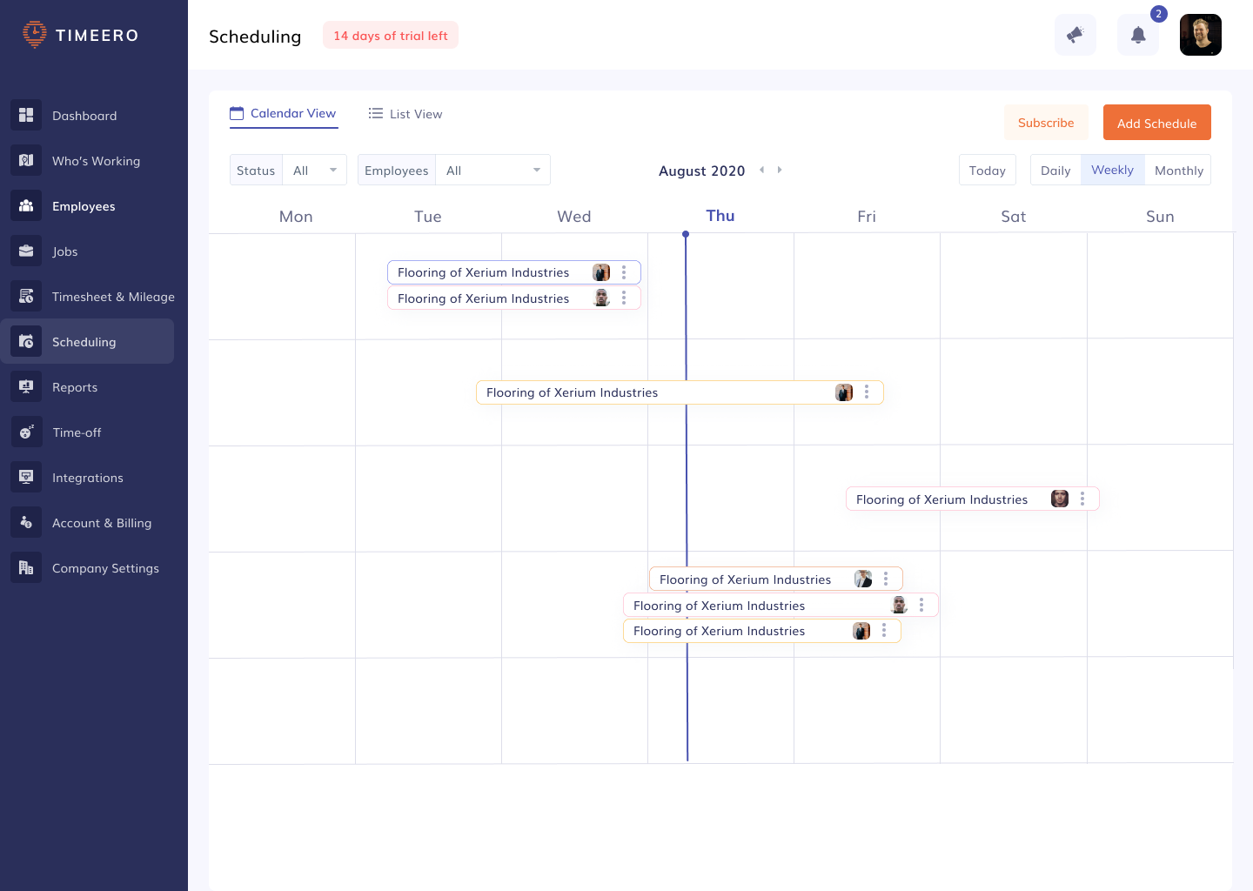The height and width of the screenshot is (891, 1253).
Task: Open Account & Billing
Action: (x=102, y=523)
